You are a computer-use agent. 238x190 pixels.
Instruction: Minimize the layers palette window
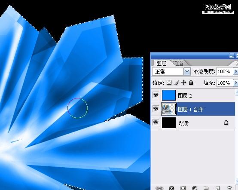[x=232, y=56]
